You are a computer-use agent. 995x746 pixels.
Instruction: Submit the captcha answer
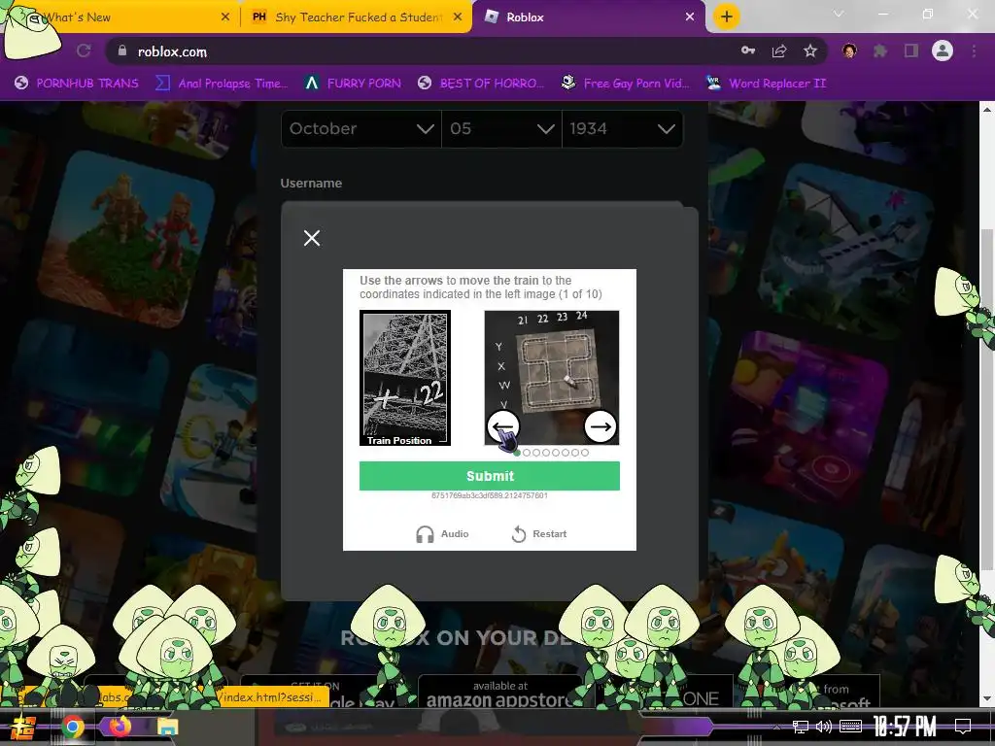tap(490, 476)
